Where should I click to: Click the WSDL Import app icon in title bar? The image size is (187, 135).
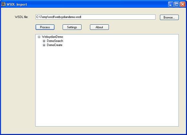coord(4,4)
